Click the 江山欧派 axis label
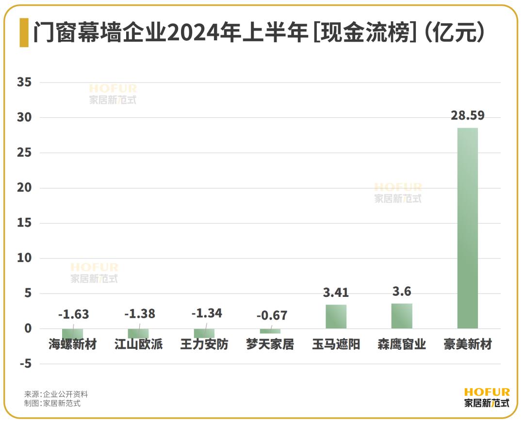Image resolution: width=524 pixels, height=423 pixels. tap(138, 344)
